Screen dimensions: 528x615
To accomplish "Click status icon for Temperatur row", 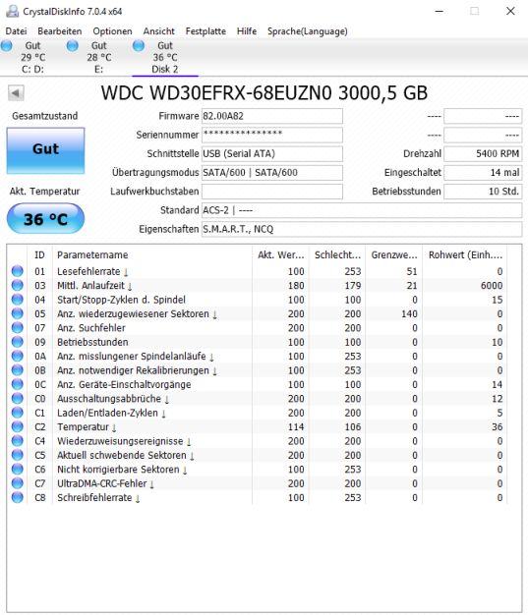I will click(18, 426).
